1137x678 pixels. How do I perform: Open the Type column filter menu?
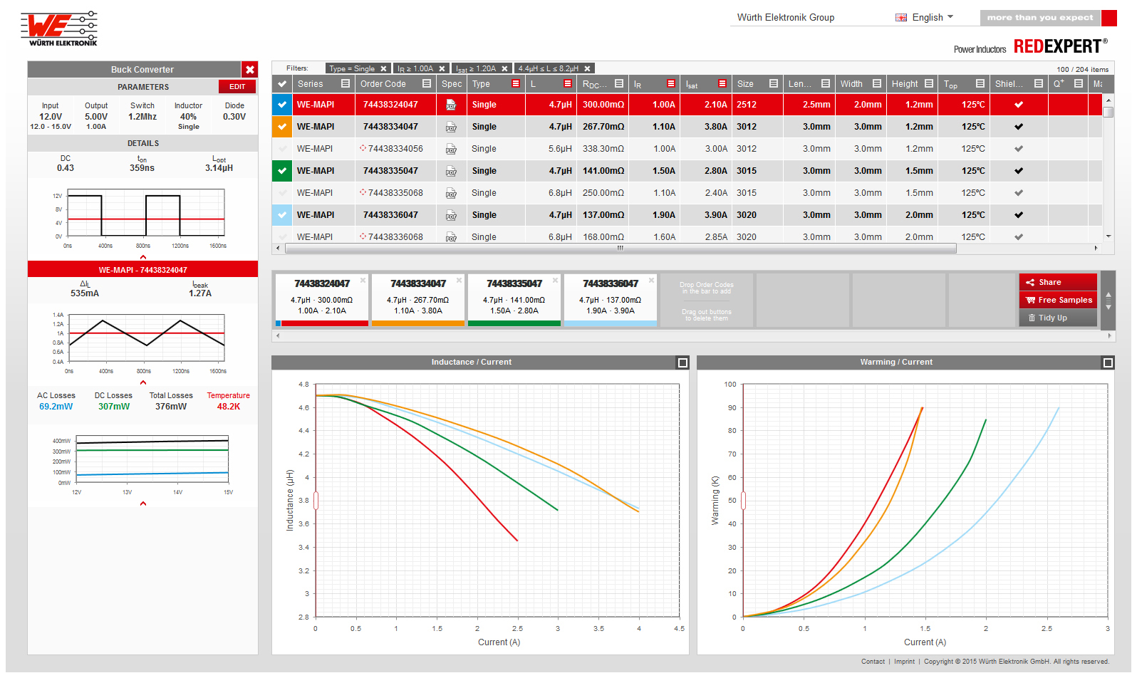(x=516, y=84)
